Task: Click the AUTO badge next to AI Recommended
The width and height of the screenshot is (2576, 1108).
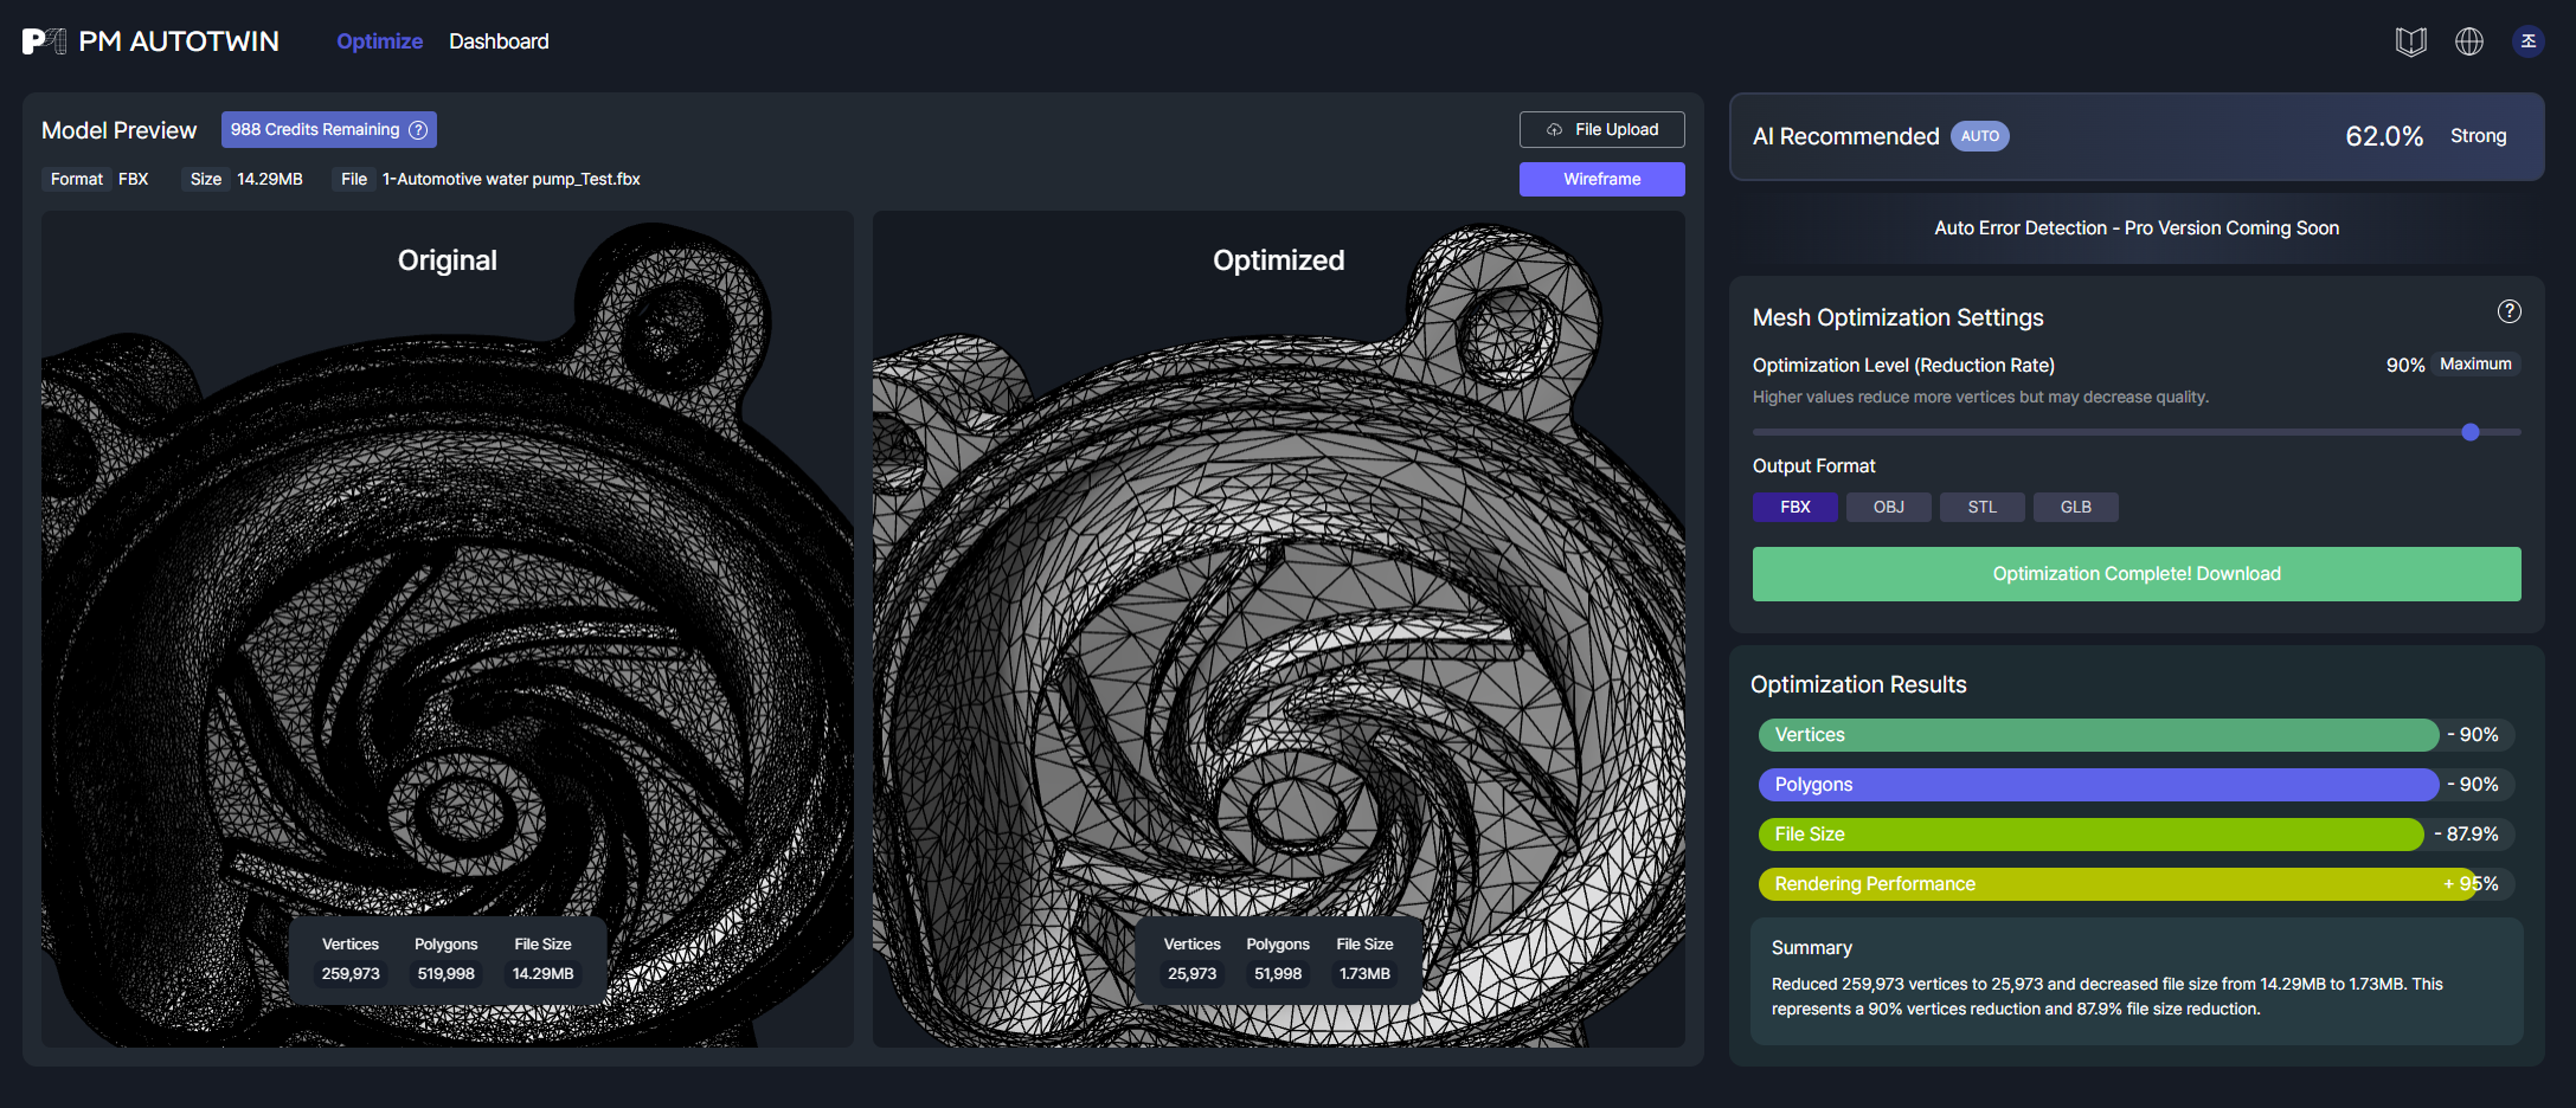Action: point(1979,136)
